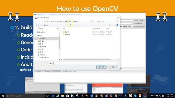Create a new folder with 새 폴더
Viewport: 175px width, 98px height.
point(46,25)
